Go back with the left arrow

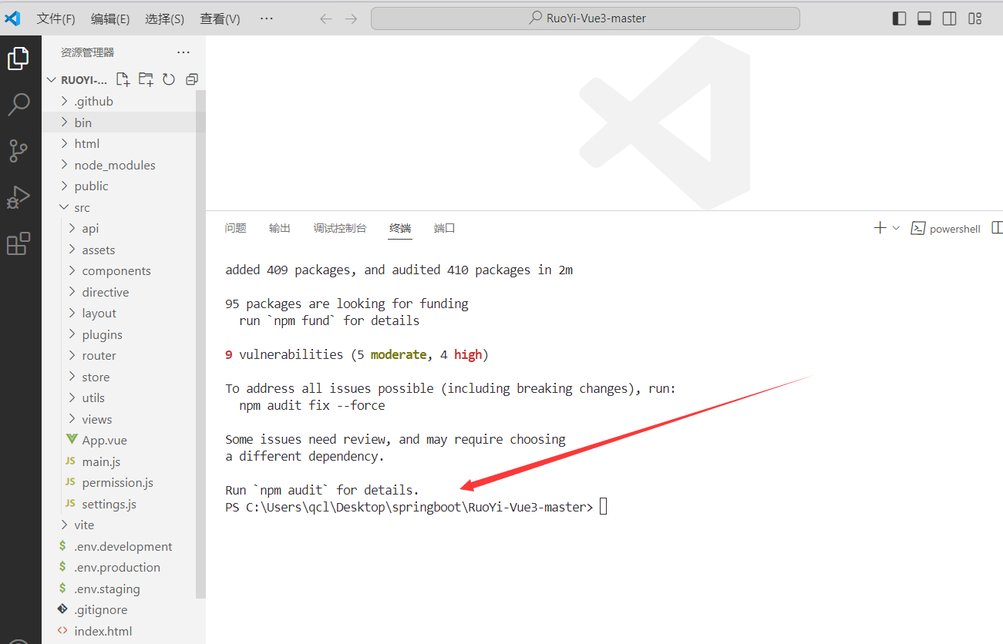click(326, 18)
